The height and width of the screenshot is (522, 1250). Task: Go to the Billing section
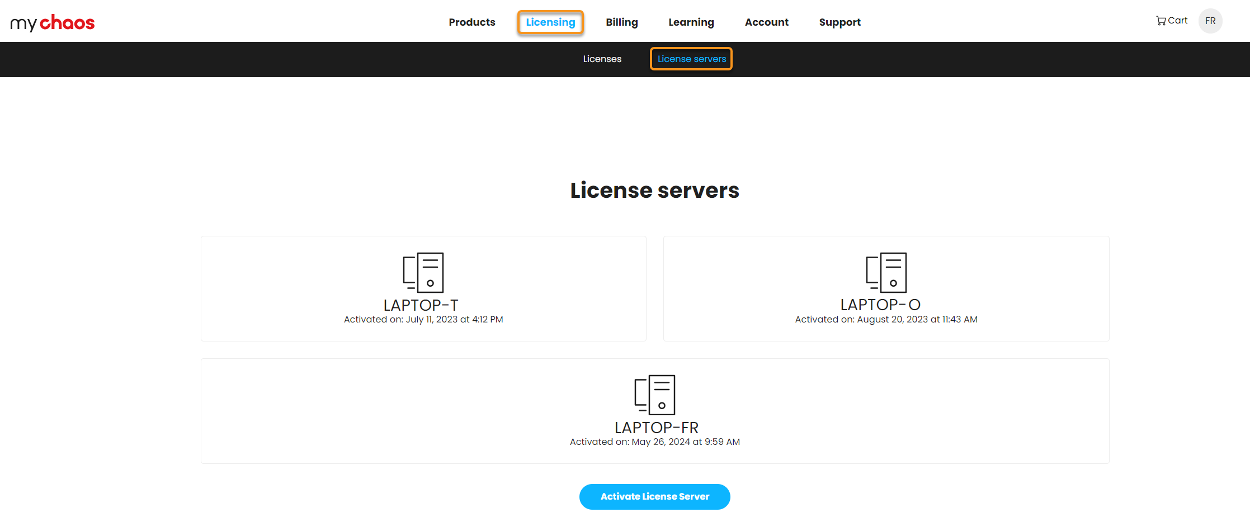point(621,22)
